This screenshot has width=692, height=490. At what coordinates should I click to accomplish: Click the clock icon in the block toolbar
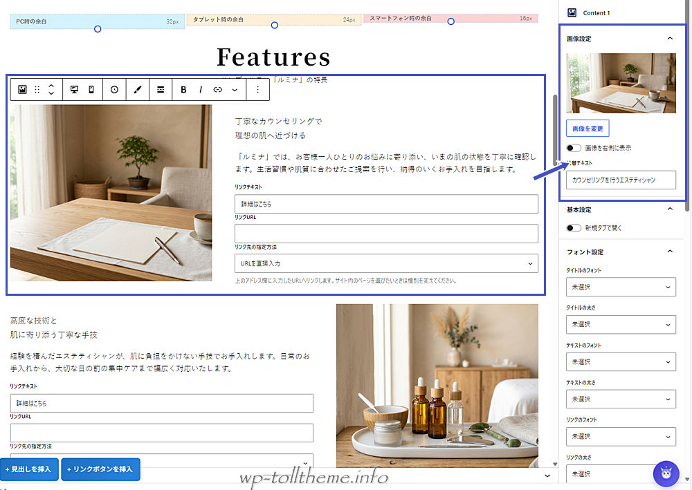pos(114,89)
